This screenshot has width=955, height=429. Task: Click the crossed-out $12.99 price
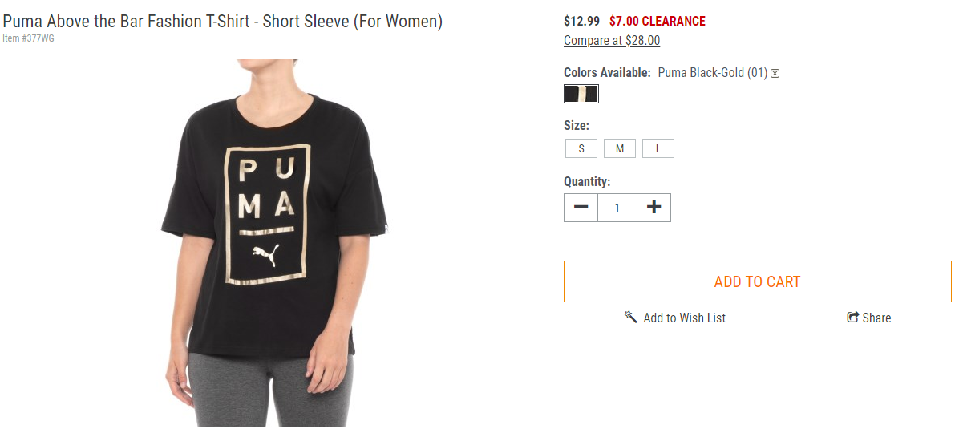tap(583, 22)
